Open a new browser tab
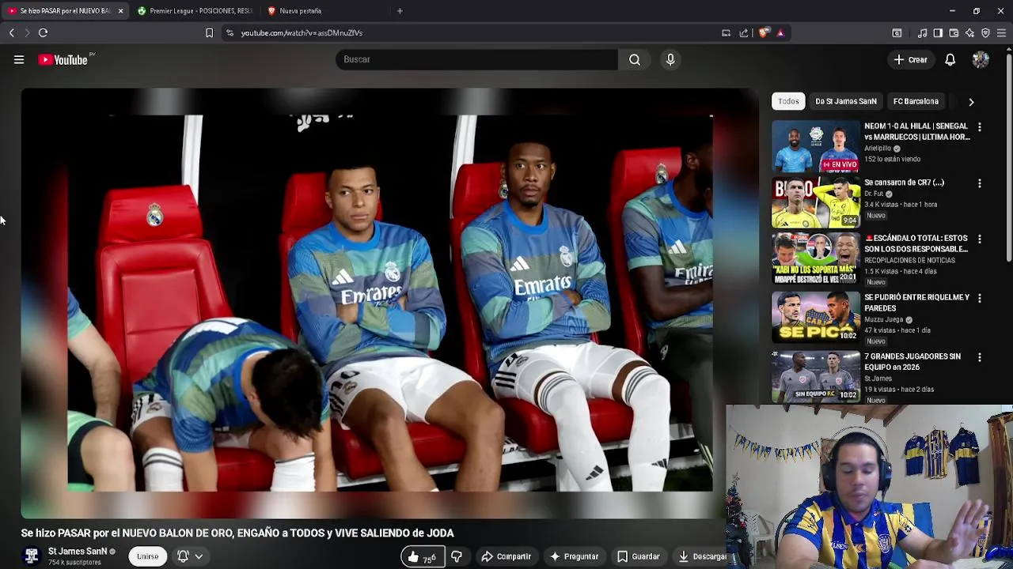This screenshot has width=1013, height=569. [x=400, y=11]
